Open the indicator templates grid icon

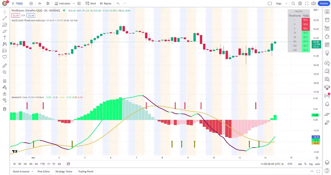(79, 3)
